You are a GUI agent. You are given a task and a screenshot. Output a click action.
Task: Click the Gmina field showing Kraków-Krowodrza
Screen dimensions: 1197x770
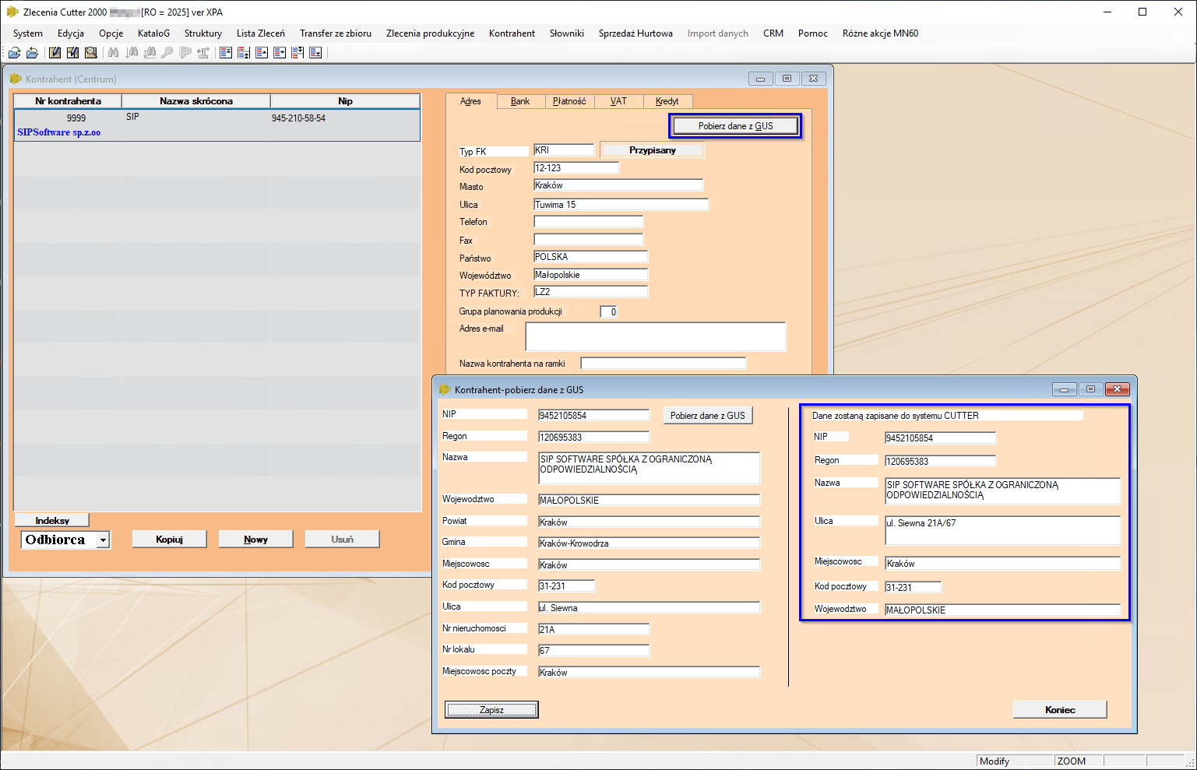click(649, 543)
